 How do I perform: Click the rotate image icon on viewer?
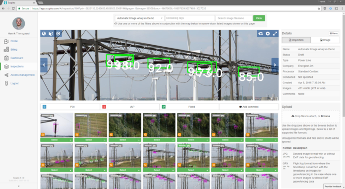click(x=261, y=33)
